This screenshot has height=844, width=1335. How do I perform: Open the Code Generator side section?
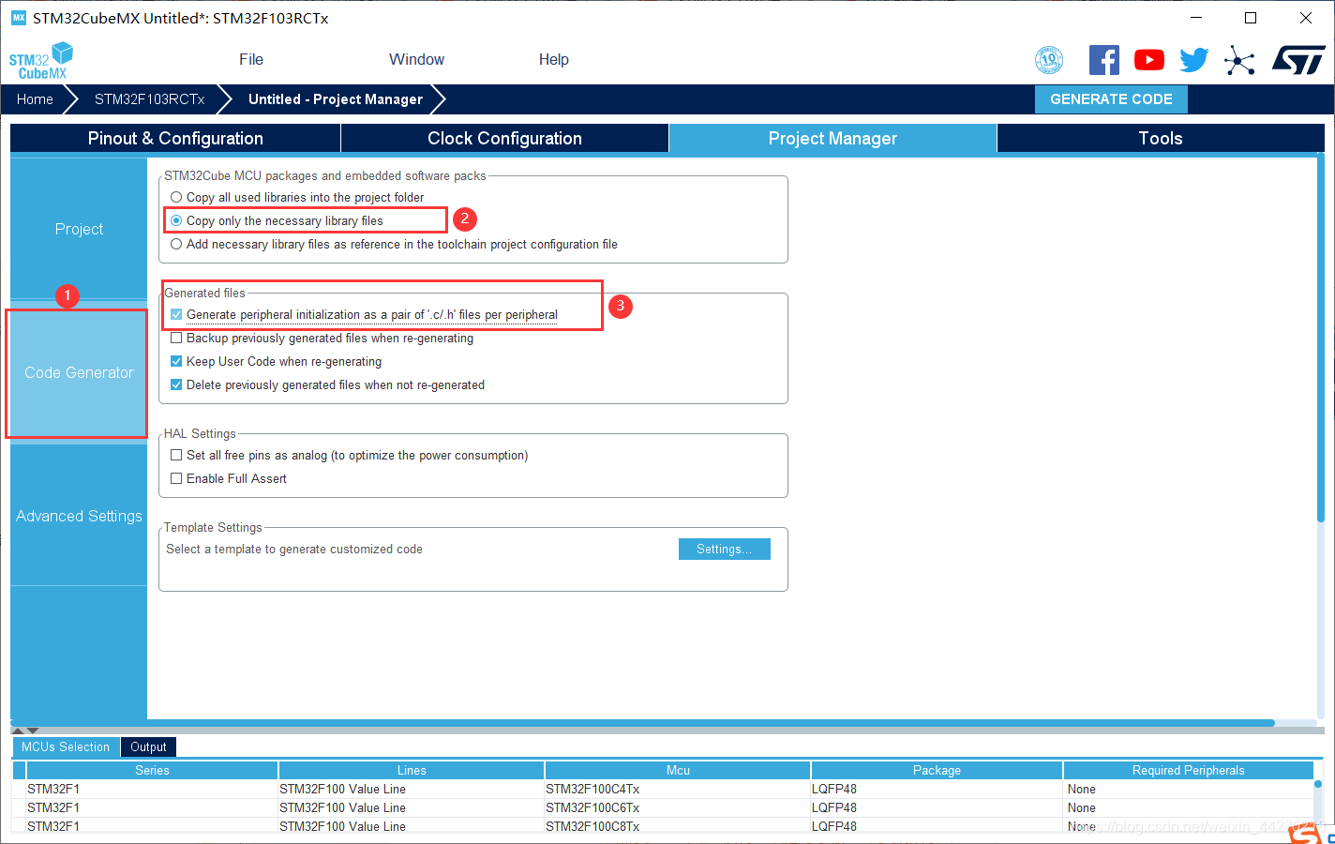click(79, 372)
